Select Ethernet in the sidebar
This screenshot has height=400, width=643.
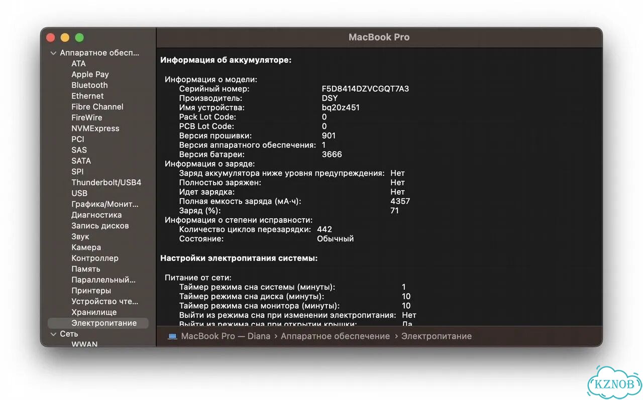(87, 96)
